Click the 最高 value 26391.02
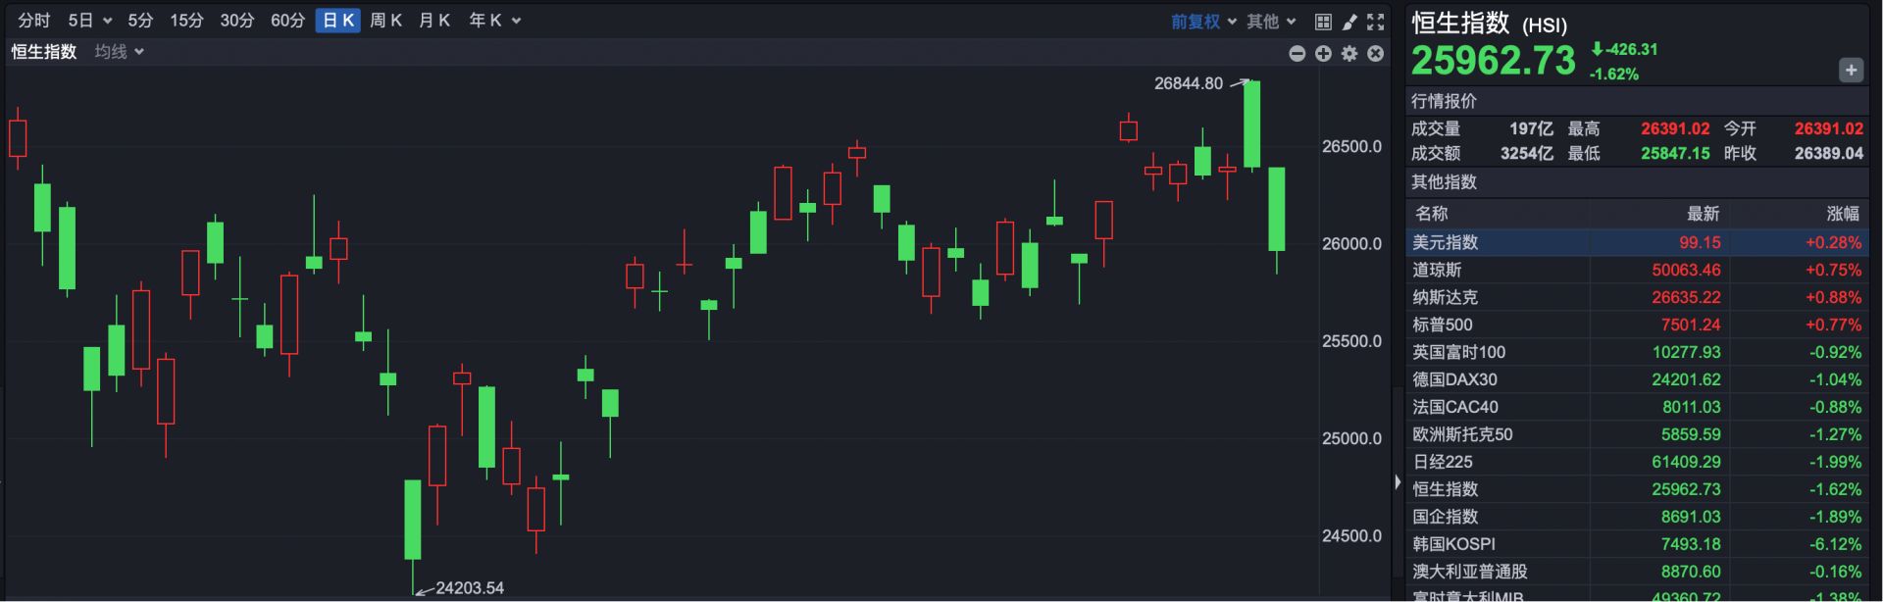The height and width of the screenshot is (602, 1883). click(1675, 129)
